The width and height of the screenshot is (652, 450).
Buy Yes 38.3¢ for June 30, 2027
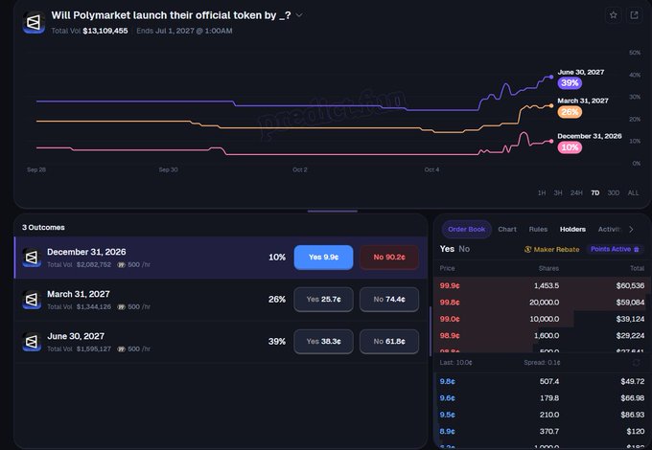[x=323, y=342]
